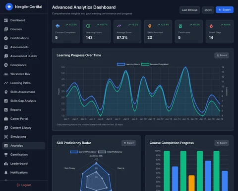The width and height of the screenshot is (238, 191).
Task: Click the red Logout link
Action: click(x=24, y=185)
